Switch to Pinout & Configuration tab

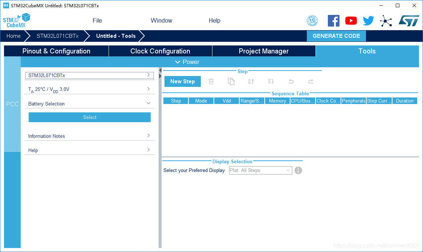coord(56,51)
